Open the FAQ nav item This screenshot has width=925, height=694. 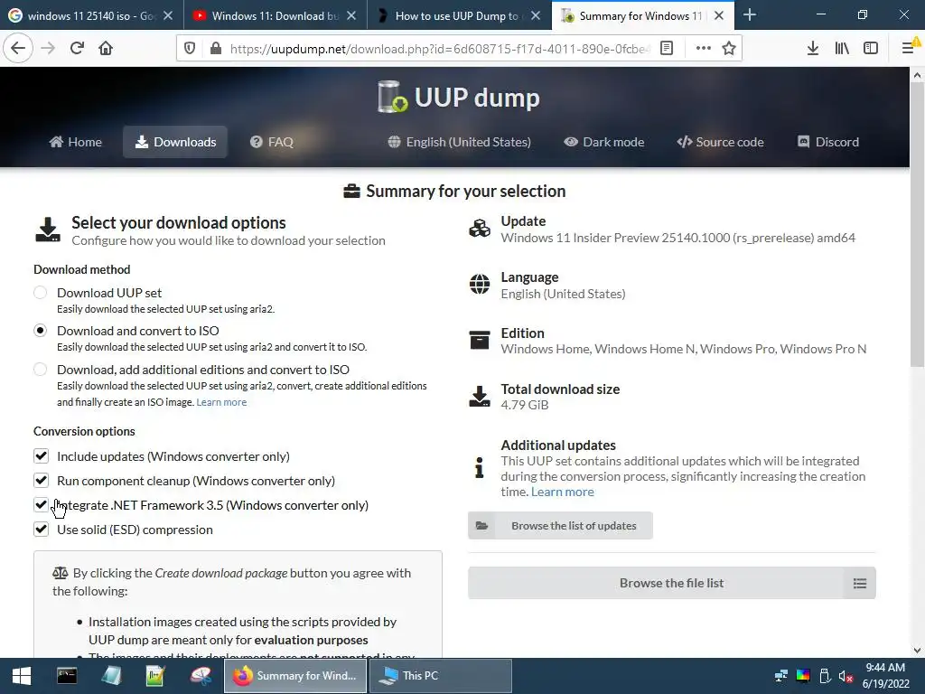tap(271, 142)
